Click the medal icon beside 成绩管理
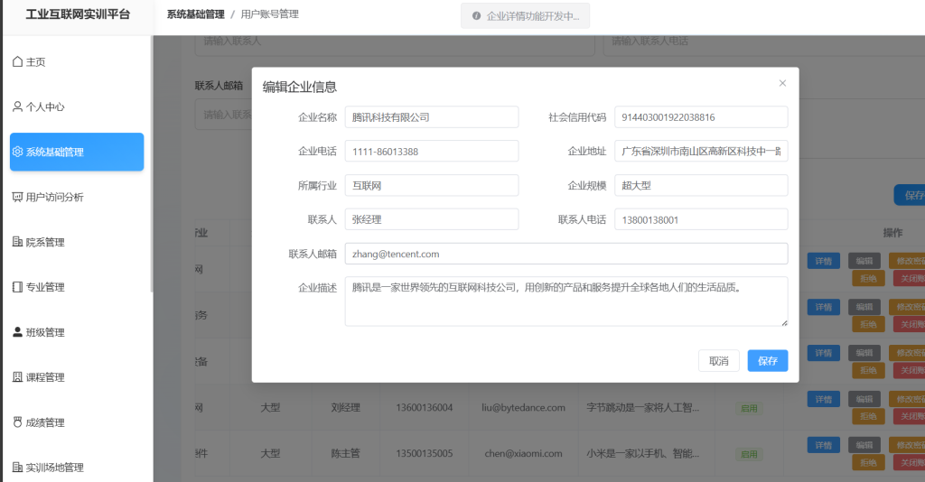 (x=17, y=422)
